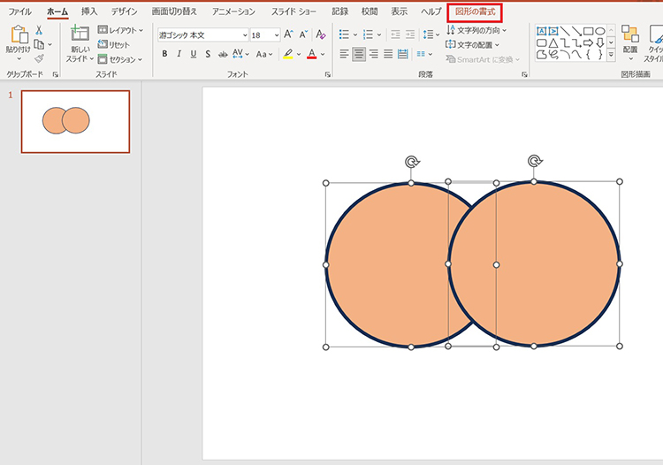Open the font name dropdown
Image resolution: width=663 pixels, height=465 pixels.
243,34
